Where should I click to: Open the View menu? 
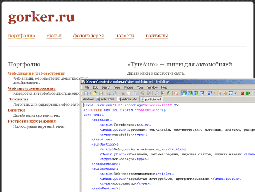[x=117, y=87]
